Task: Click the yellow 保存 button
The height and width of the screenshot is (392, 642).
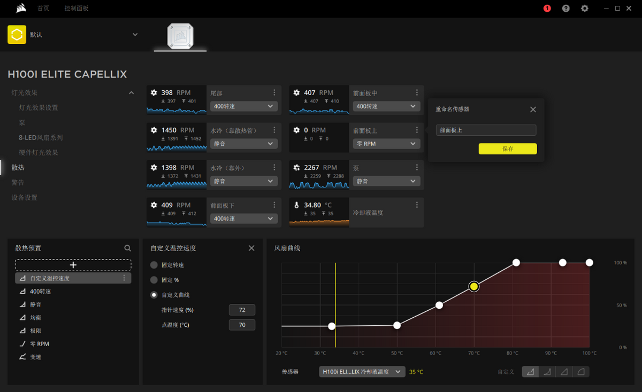Action: [508, 149]
